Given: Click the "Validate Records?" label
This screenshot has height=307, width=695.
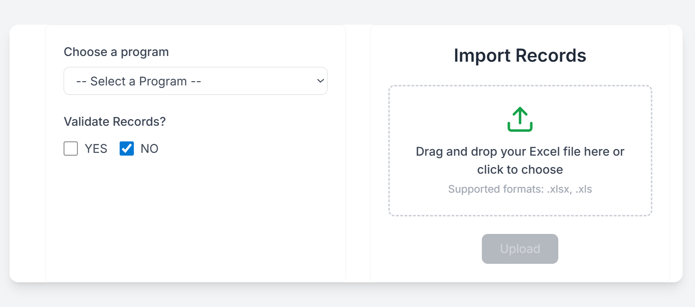Looking at the screenshot, I should tap(115, 121).
